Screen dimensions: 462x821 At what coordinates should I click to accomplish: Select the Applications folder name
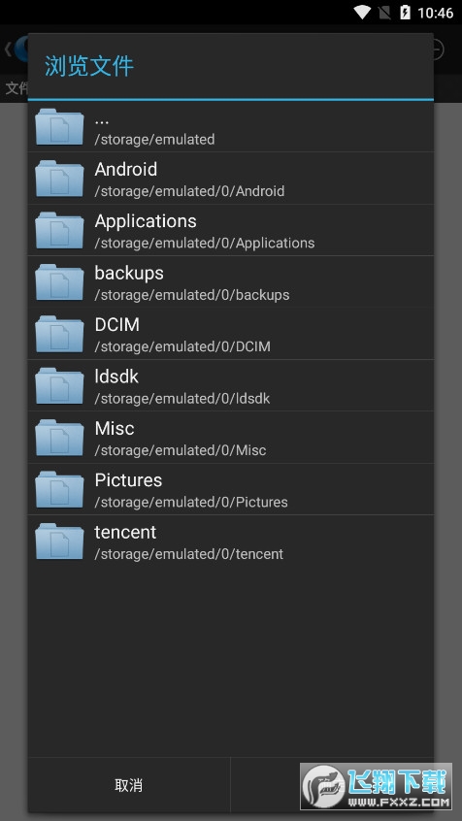point(146,221)
